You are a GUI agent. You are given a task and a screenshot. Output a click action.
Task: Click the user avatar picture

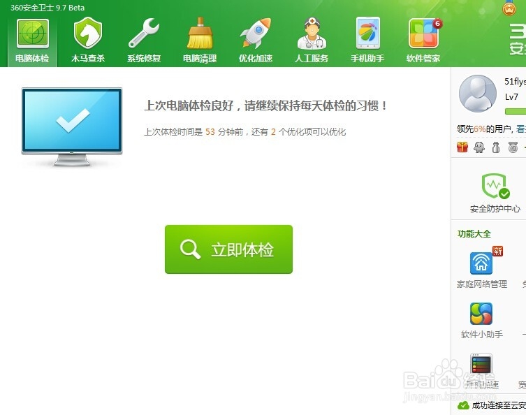pos(477,94)
